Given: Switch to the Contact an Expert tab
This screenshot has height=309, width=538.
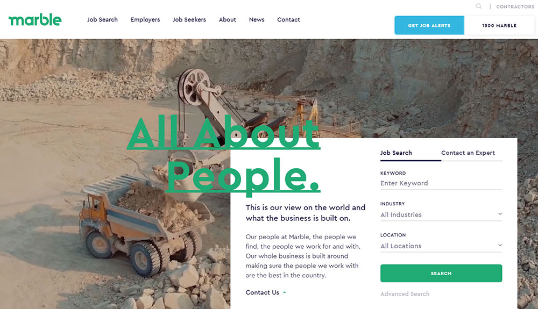Looking at the screenshot, I should [x=468, y=153].
